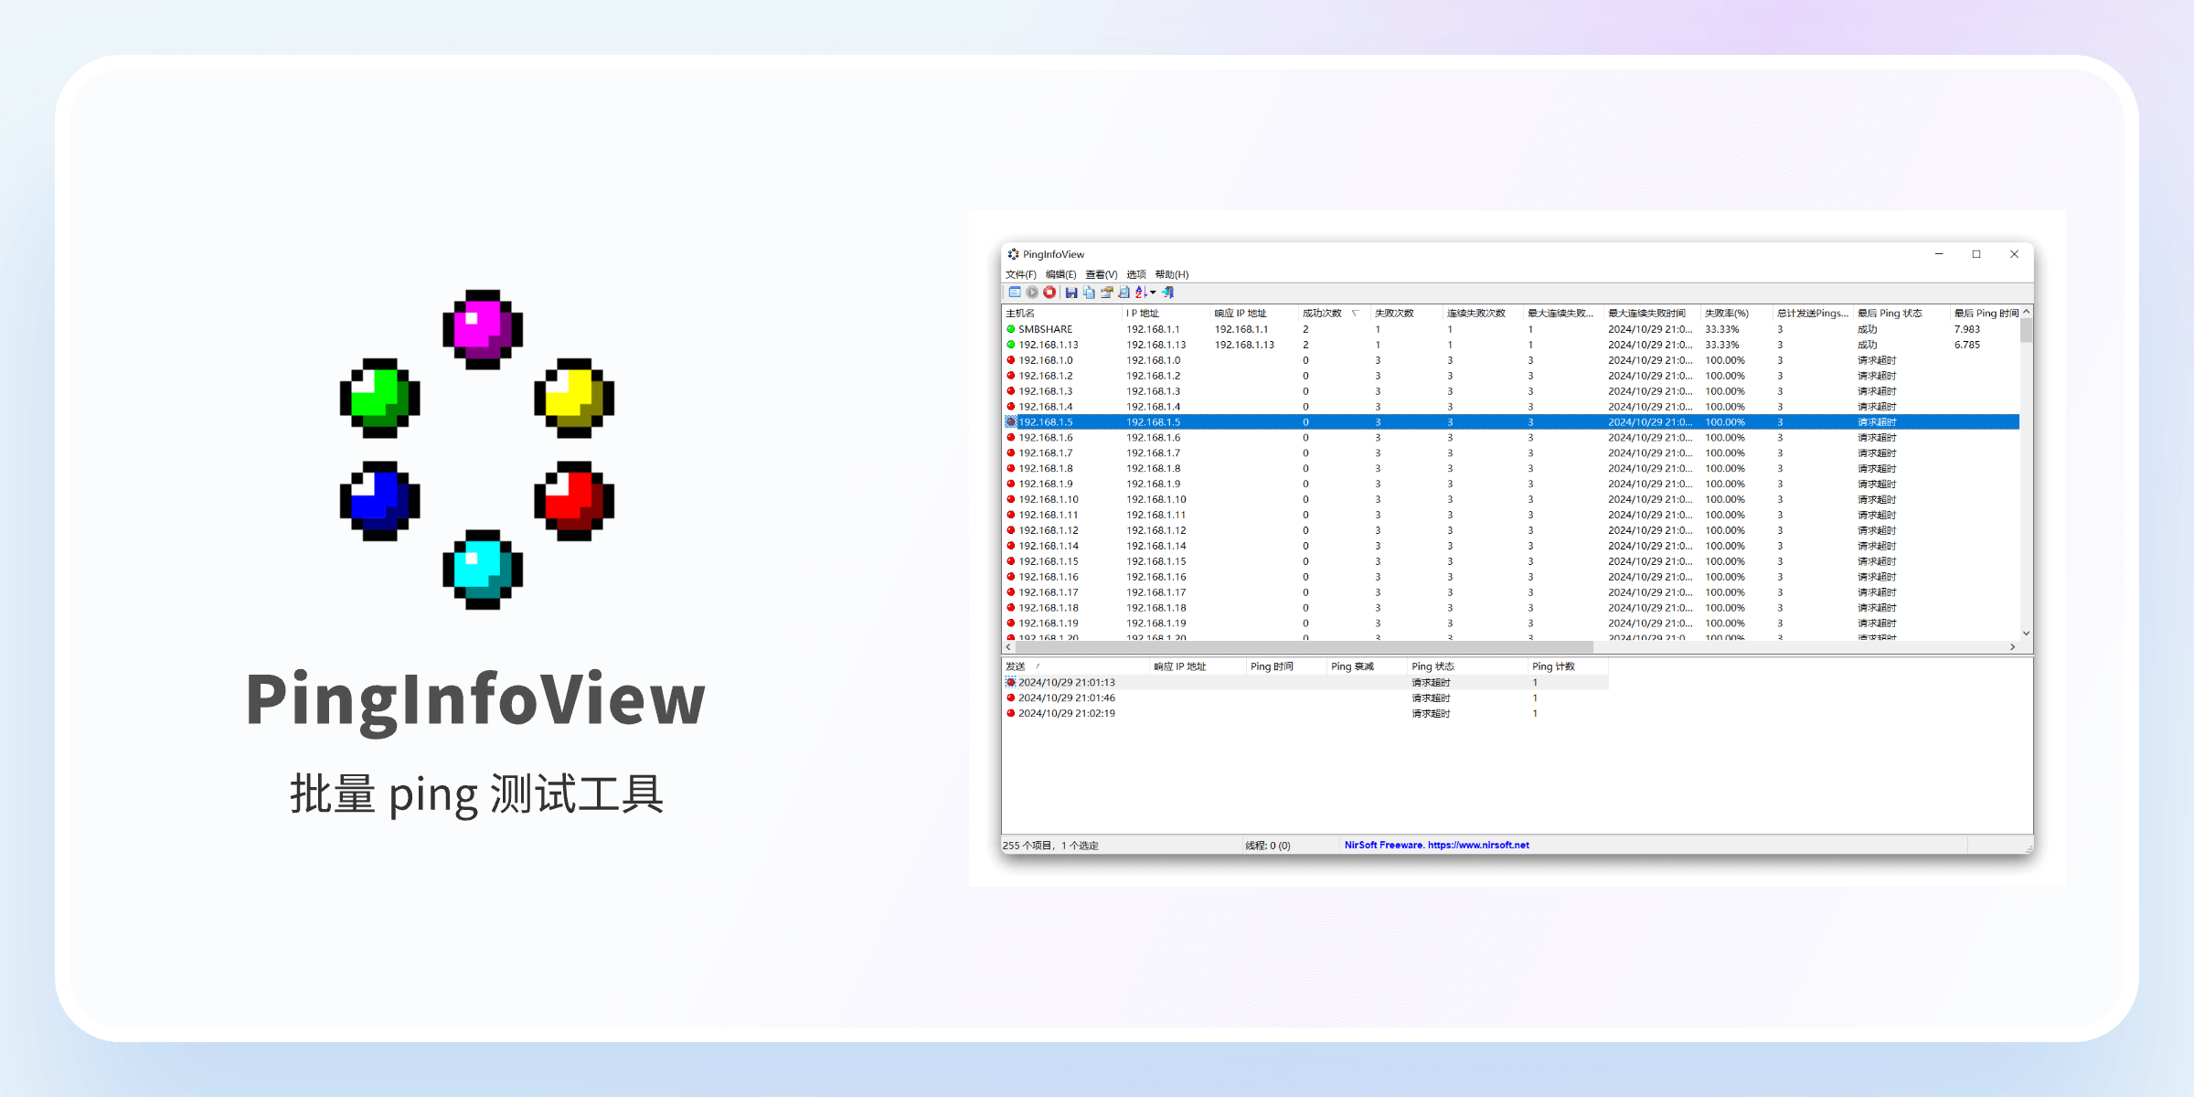Click the 6.785 last ping time value

click(1966, 345)
